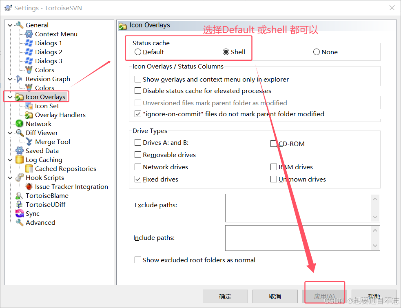Click the Context Menu gear icon
This screenshot has height=308, width=401.
[x=29, y=34]
